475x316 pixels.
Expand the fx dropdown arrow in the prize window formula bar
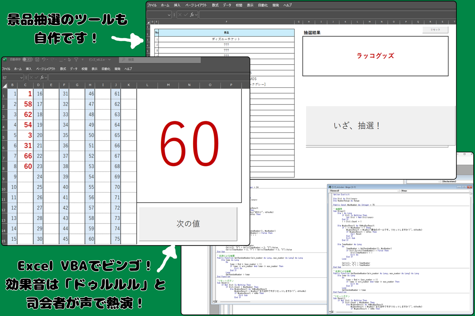pos(196,14)
